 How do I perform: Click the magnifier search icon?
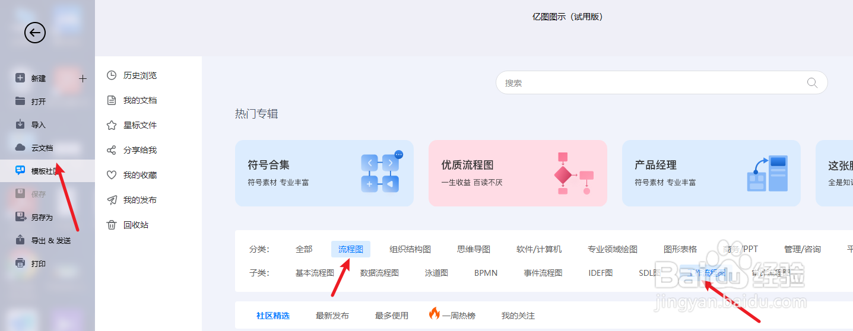(812, 83)
